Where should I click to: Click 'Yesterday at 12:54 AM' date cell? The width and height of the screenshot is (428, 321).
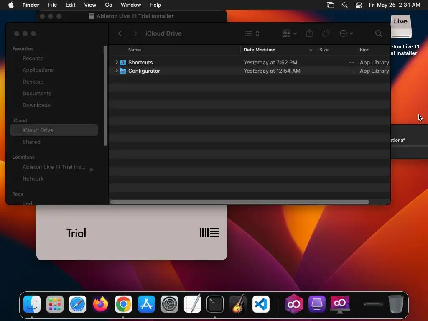(272, 71)
